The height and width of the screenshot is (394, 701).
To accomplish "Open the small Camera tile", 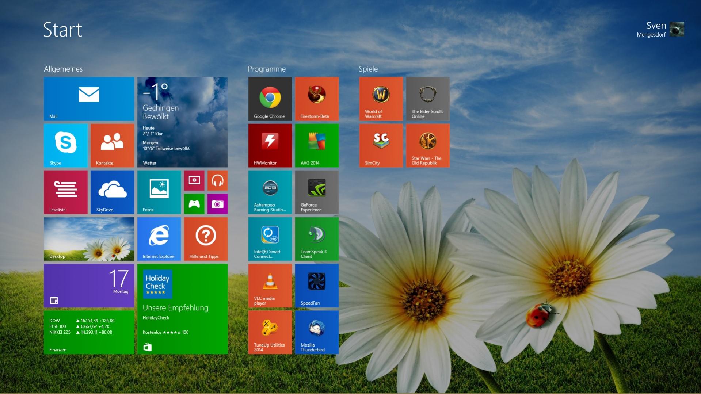I will click(217, 204).
